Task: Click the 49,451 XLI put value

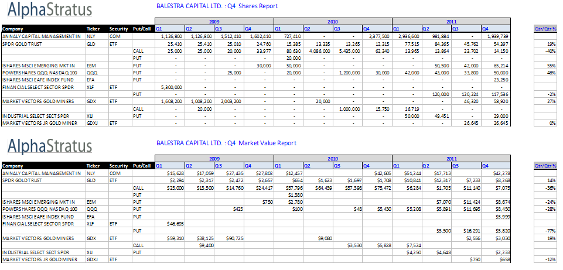Action: tap(436, 116)
